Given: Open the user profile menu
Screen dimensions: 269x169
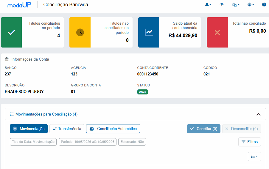Looking at the screenshot, I should pyautogui.click(x=251, y=5).
